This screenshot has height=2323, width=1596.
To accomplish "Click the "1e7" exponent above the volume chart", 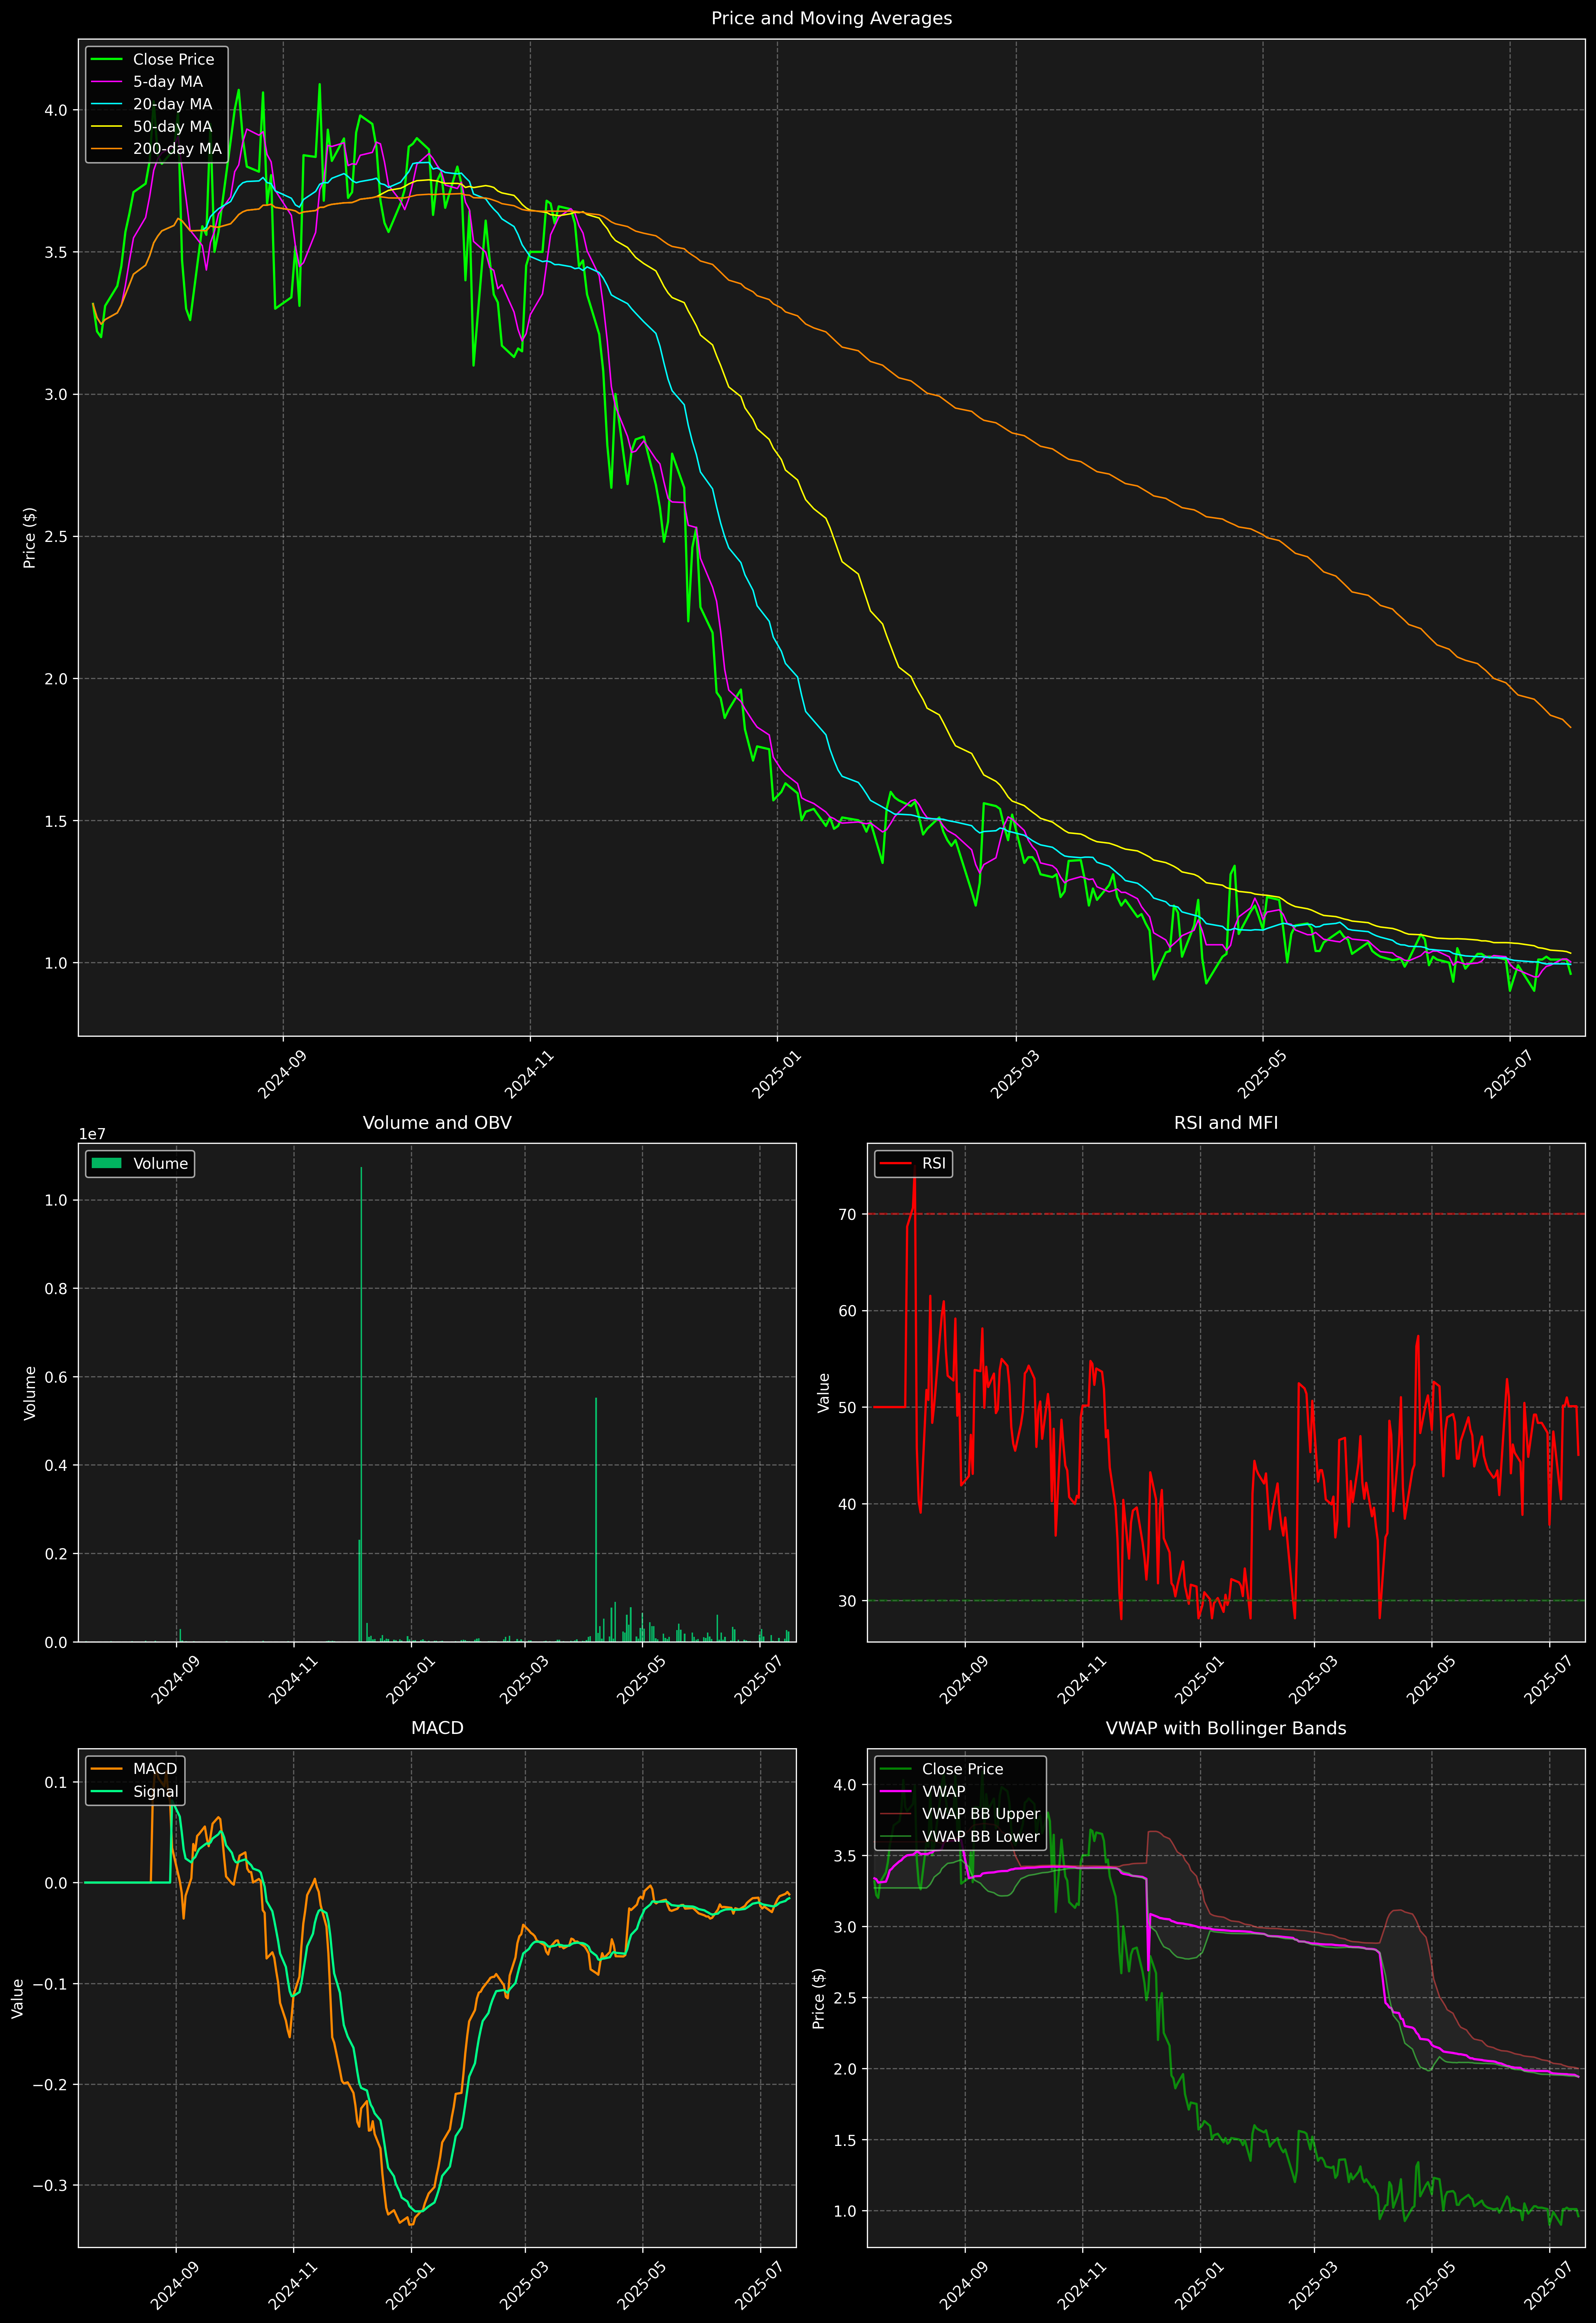I will (92, 1135).
